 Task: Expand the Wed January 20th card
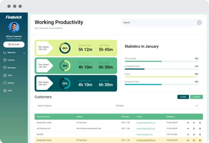tap(76, 84)
